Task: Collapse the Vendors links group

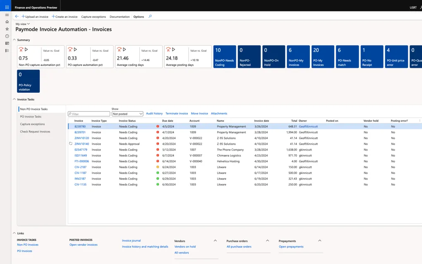Action: tap(215, 240)
